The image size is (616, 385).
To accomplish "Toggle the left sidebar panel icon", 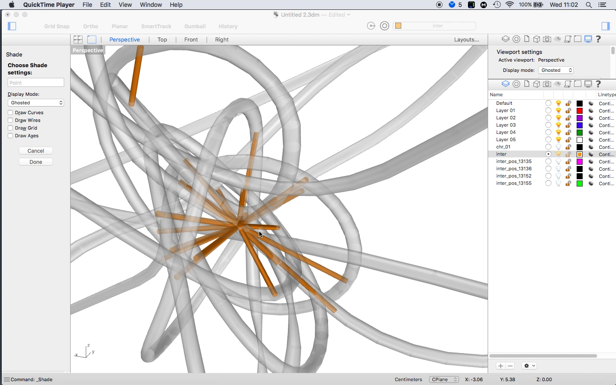I will point(12,26).
